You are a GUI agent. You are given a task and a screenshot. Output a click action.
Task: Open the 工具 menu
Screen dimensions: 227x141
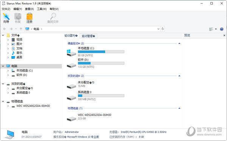[42, 9]
